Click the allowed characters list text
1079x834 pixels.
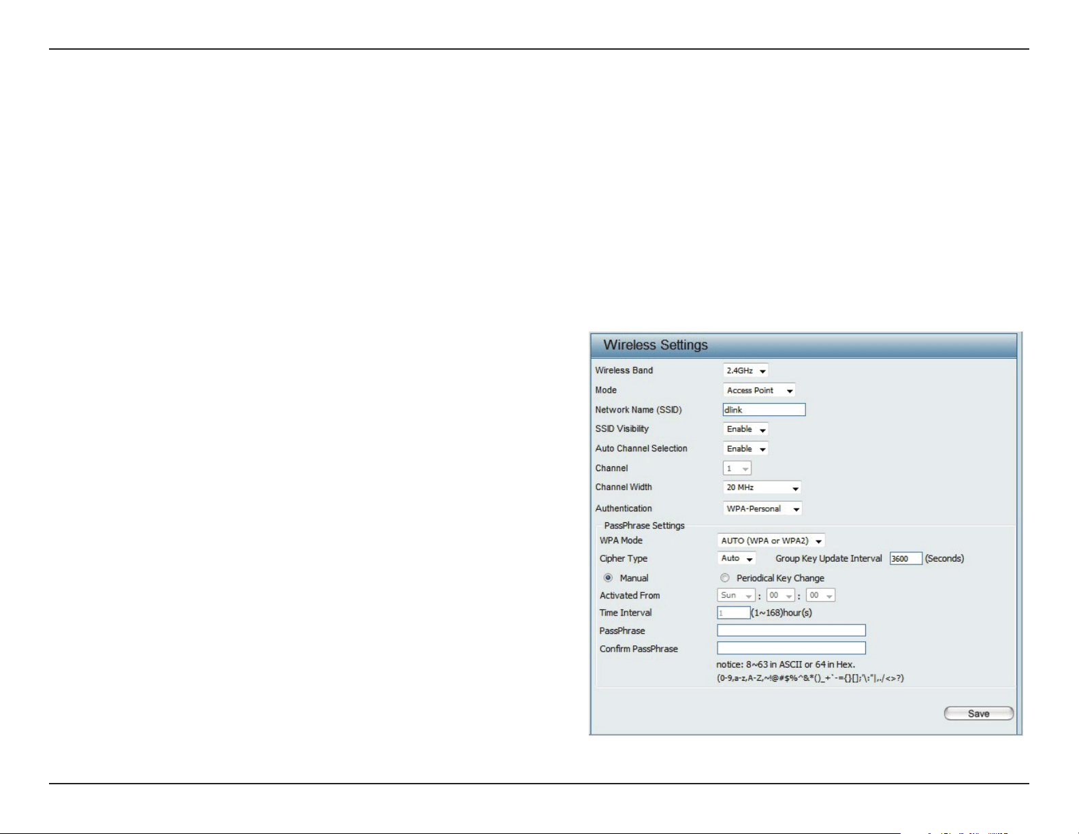[810, 678]
